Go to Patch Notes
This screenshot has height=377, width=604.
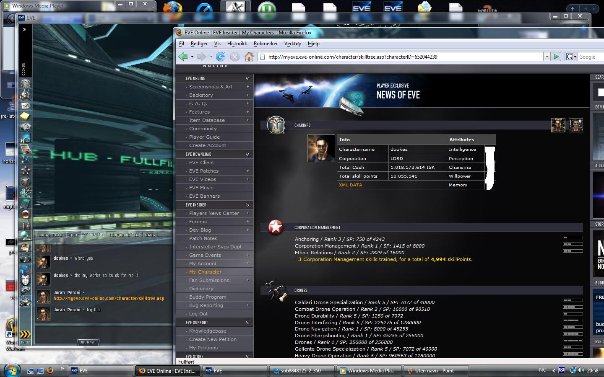pos(203,238)
